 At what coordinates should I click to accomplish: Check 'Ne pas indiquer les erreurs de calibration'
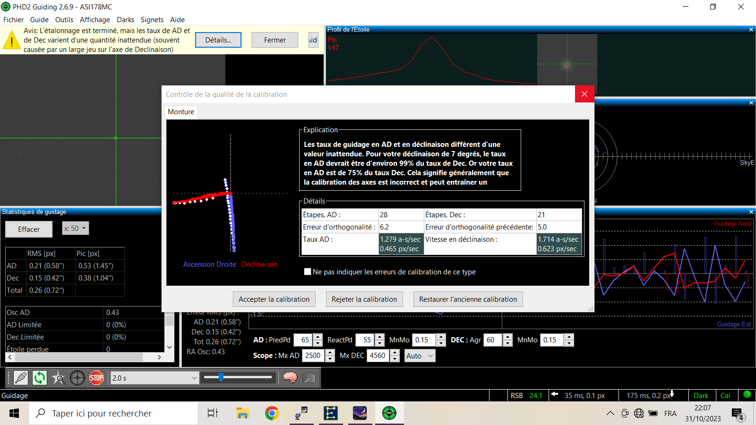click(308, 272)
